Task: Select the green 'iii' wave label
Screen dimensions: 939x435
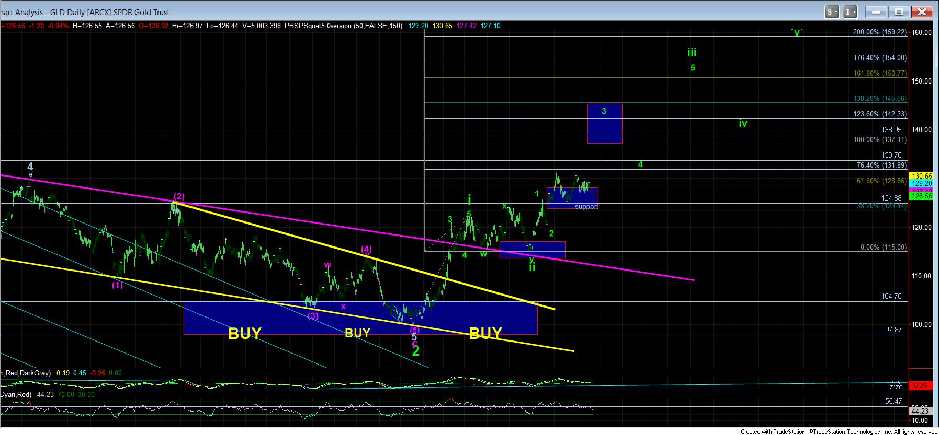Action: (x=692, y=52)
